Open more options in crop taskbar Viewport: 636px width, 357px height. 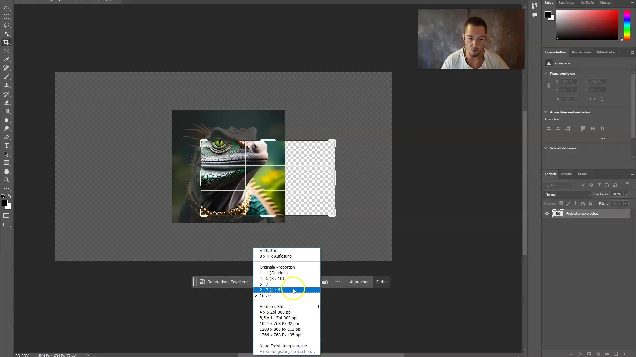(338, 282)
